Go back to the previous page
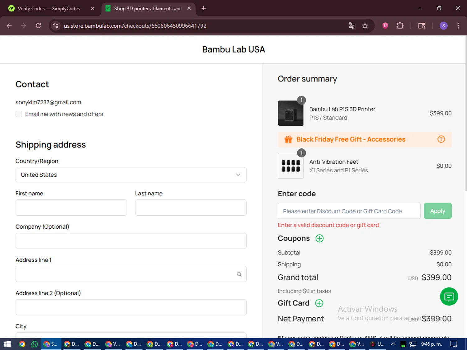 pos(9,26)
